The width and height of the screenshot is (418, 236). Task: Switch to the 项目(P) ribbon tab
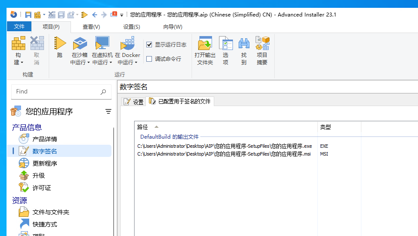tap(51, 27)
